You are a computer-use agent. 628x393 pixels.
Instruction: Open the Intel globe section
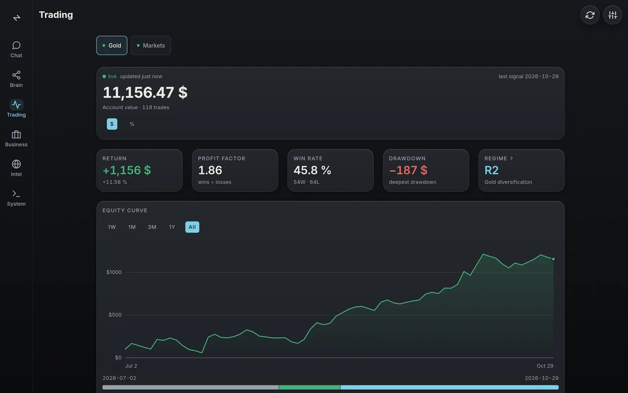(16, 168)
